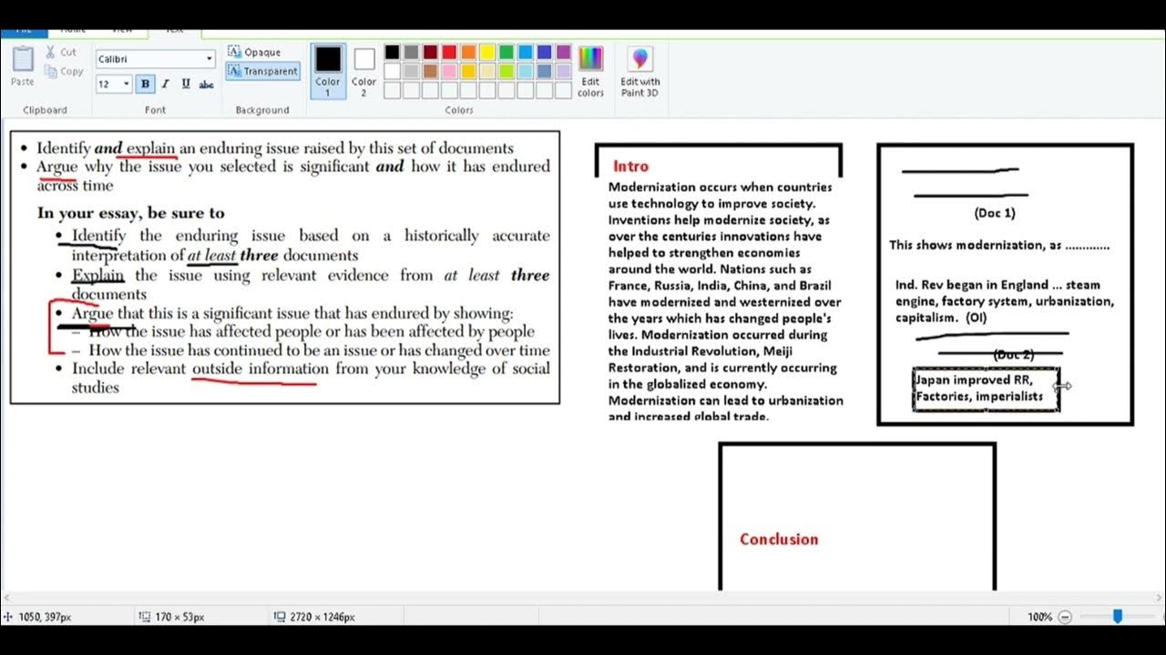The width and height of the screenshot is (1166, 655).
Task: Click the red Conclusion heading on canvas
Action: pyautogui.click(x=779, y=539)
